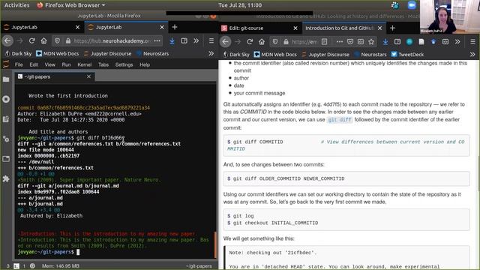Open the JupyterLab Run menu
Screen dimensions: 480x270
pos(66,64)
